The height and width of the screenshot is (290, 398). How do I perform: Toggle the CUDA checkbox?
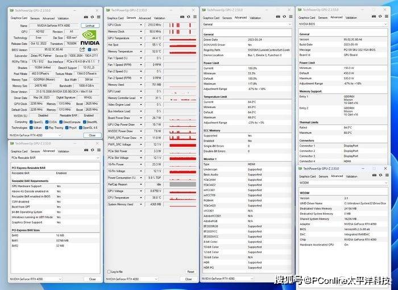point(47,122)
